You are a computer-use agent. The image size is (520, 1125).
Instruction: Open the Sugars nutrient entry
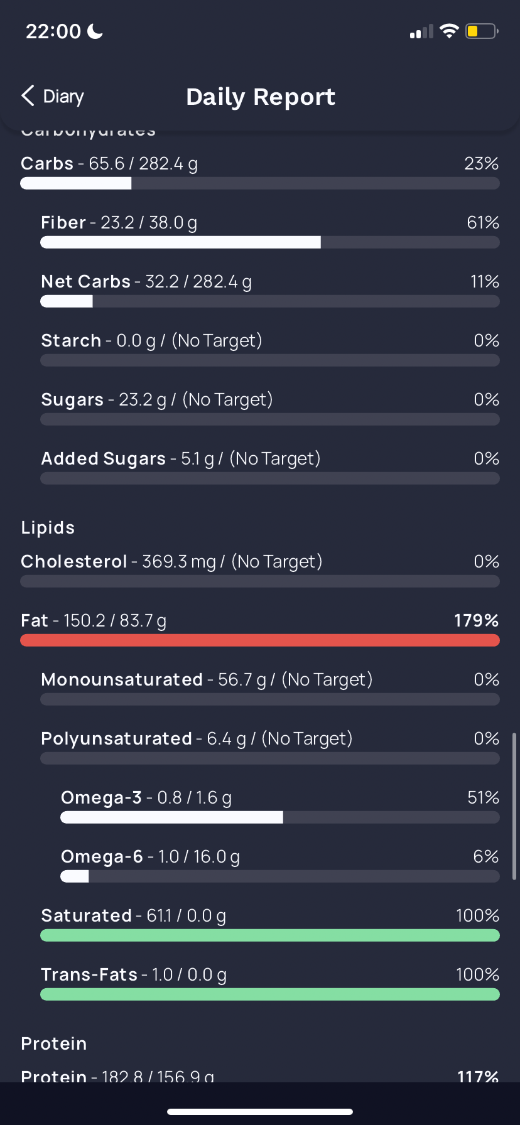pyautogui.click(x=270, y=408)
